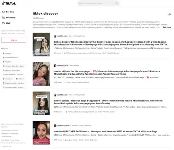Open the 'TikTok discover tab disappeared' video thumbnail
The height and width of the screenshot is (150, 174).
(41, 44)
